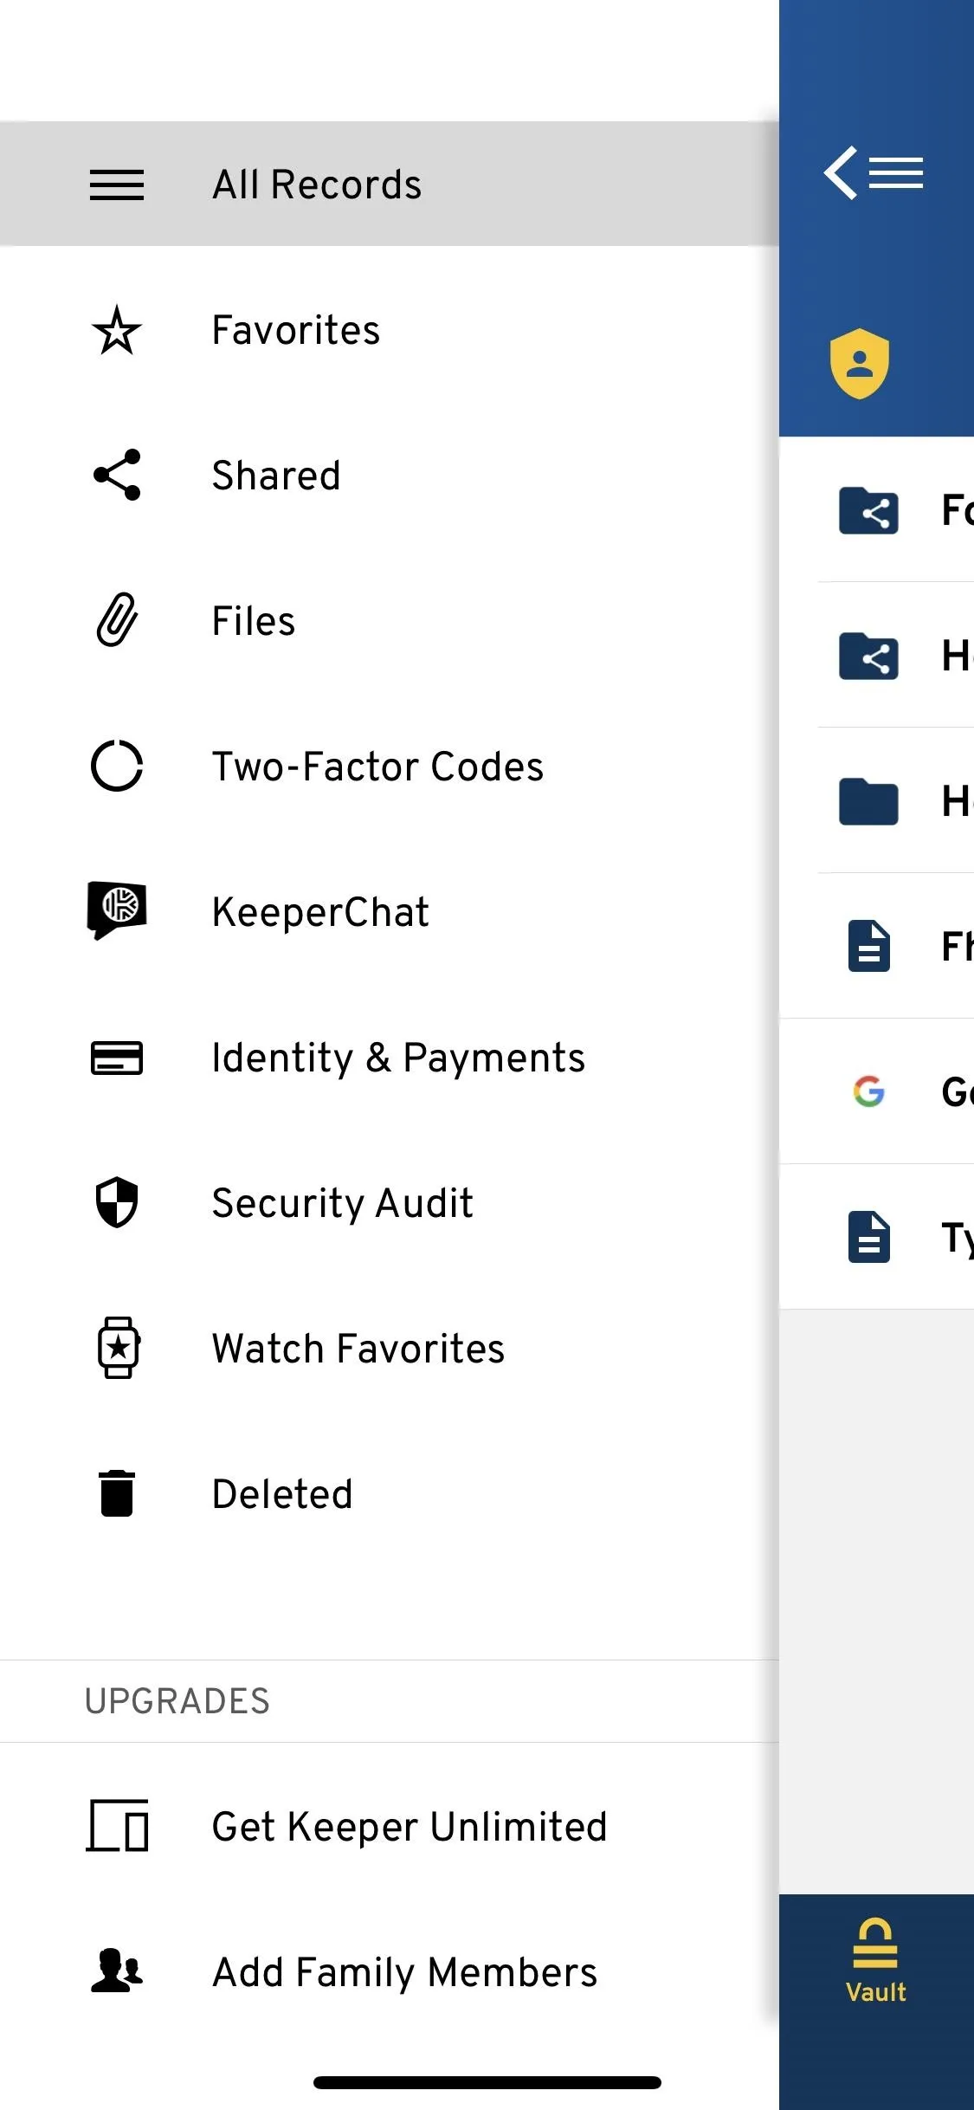
Task: Open Watch Favorites
Action: [x=390, y=1349]
